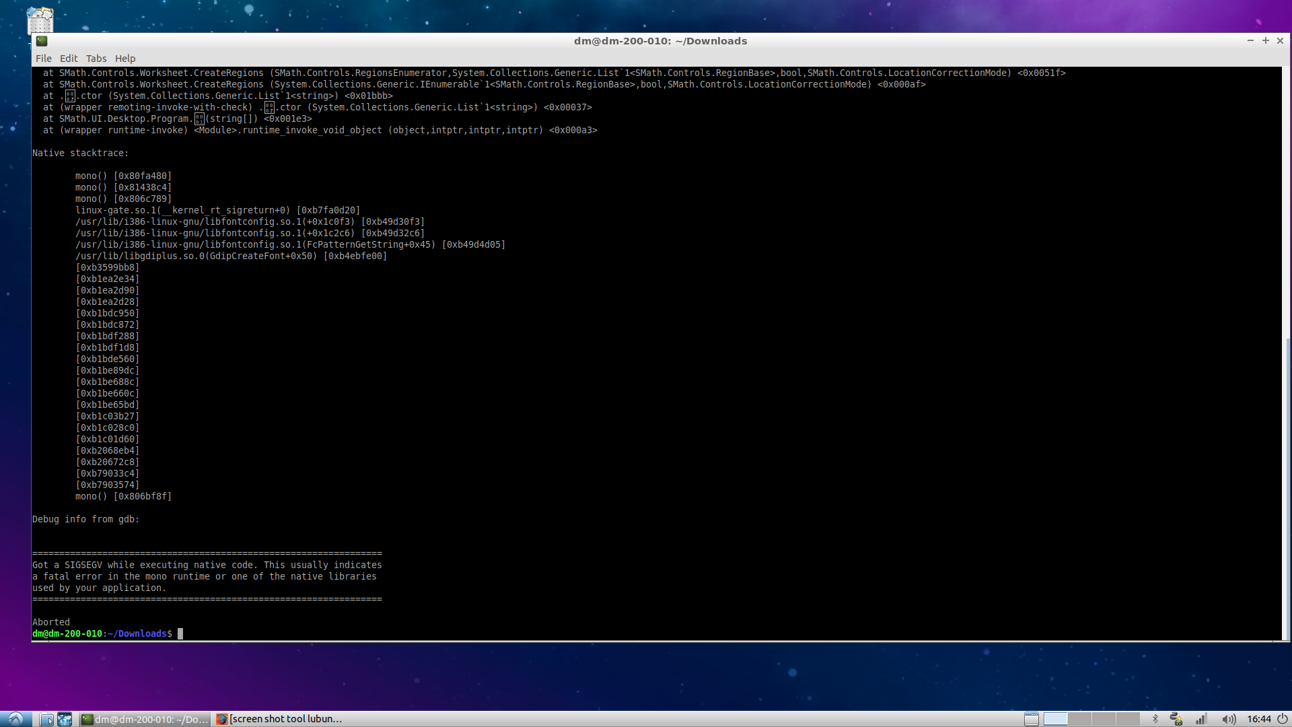Click the clock showing 16:44
The height and width of the screenshot is (727, 1292).
(x=1258, y=719)
